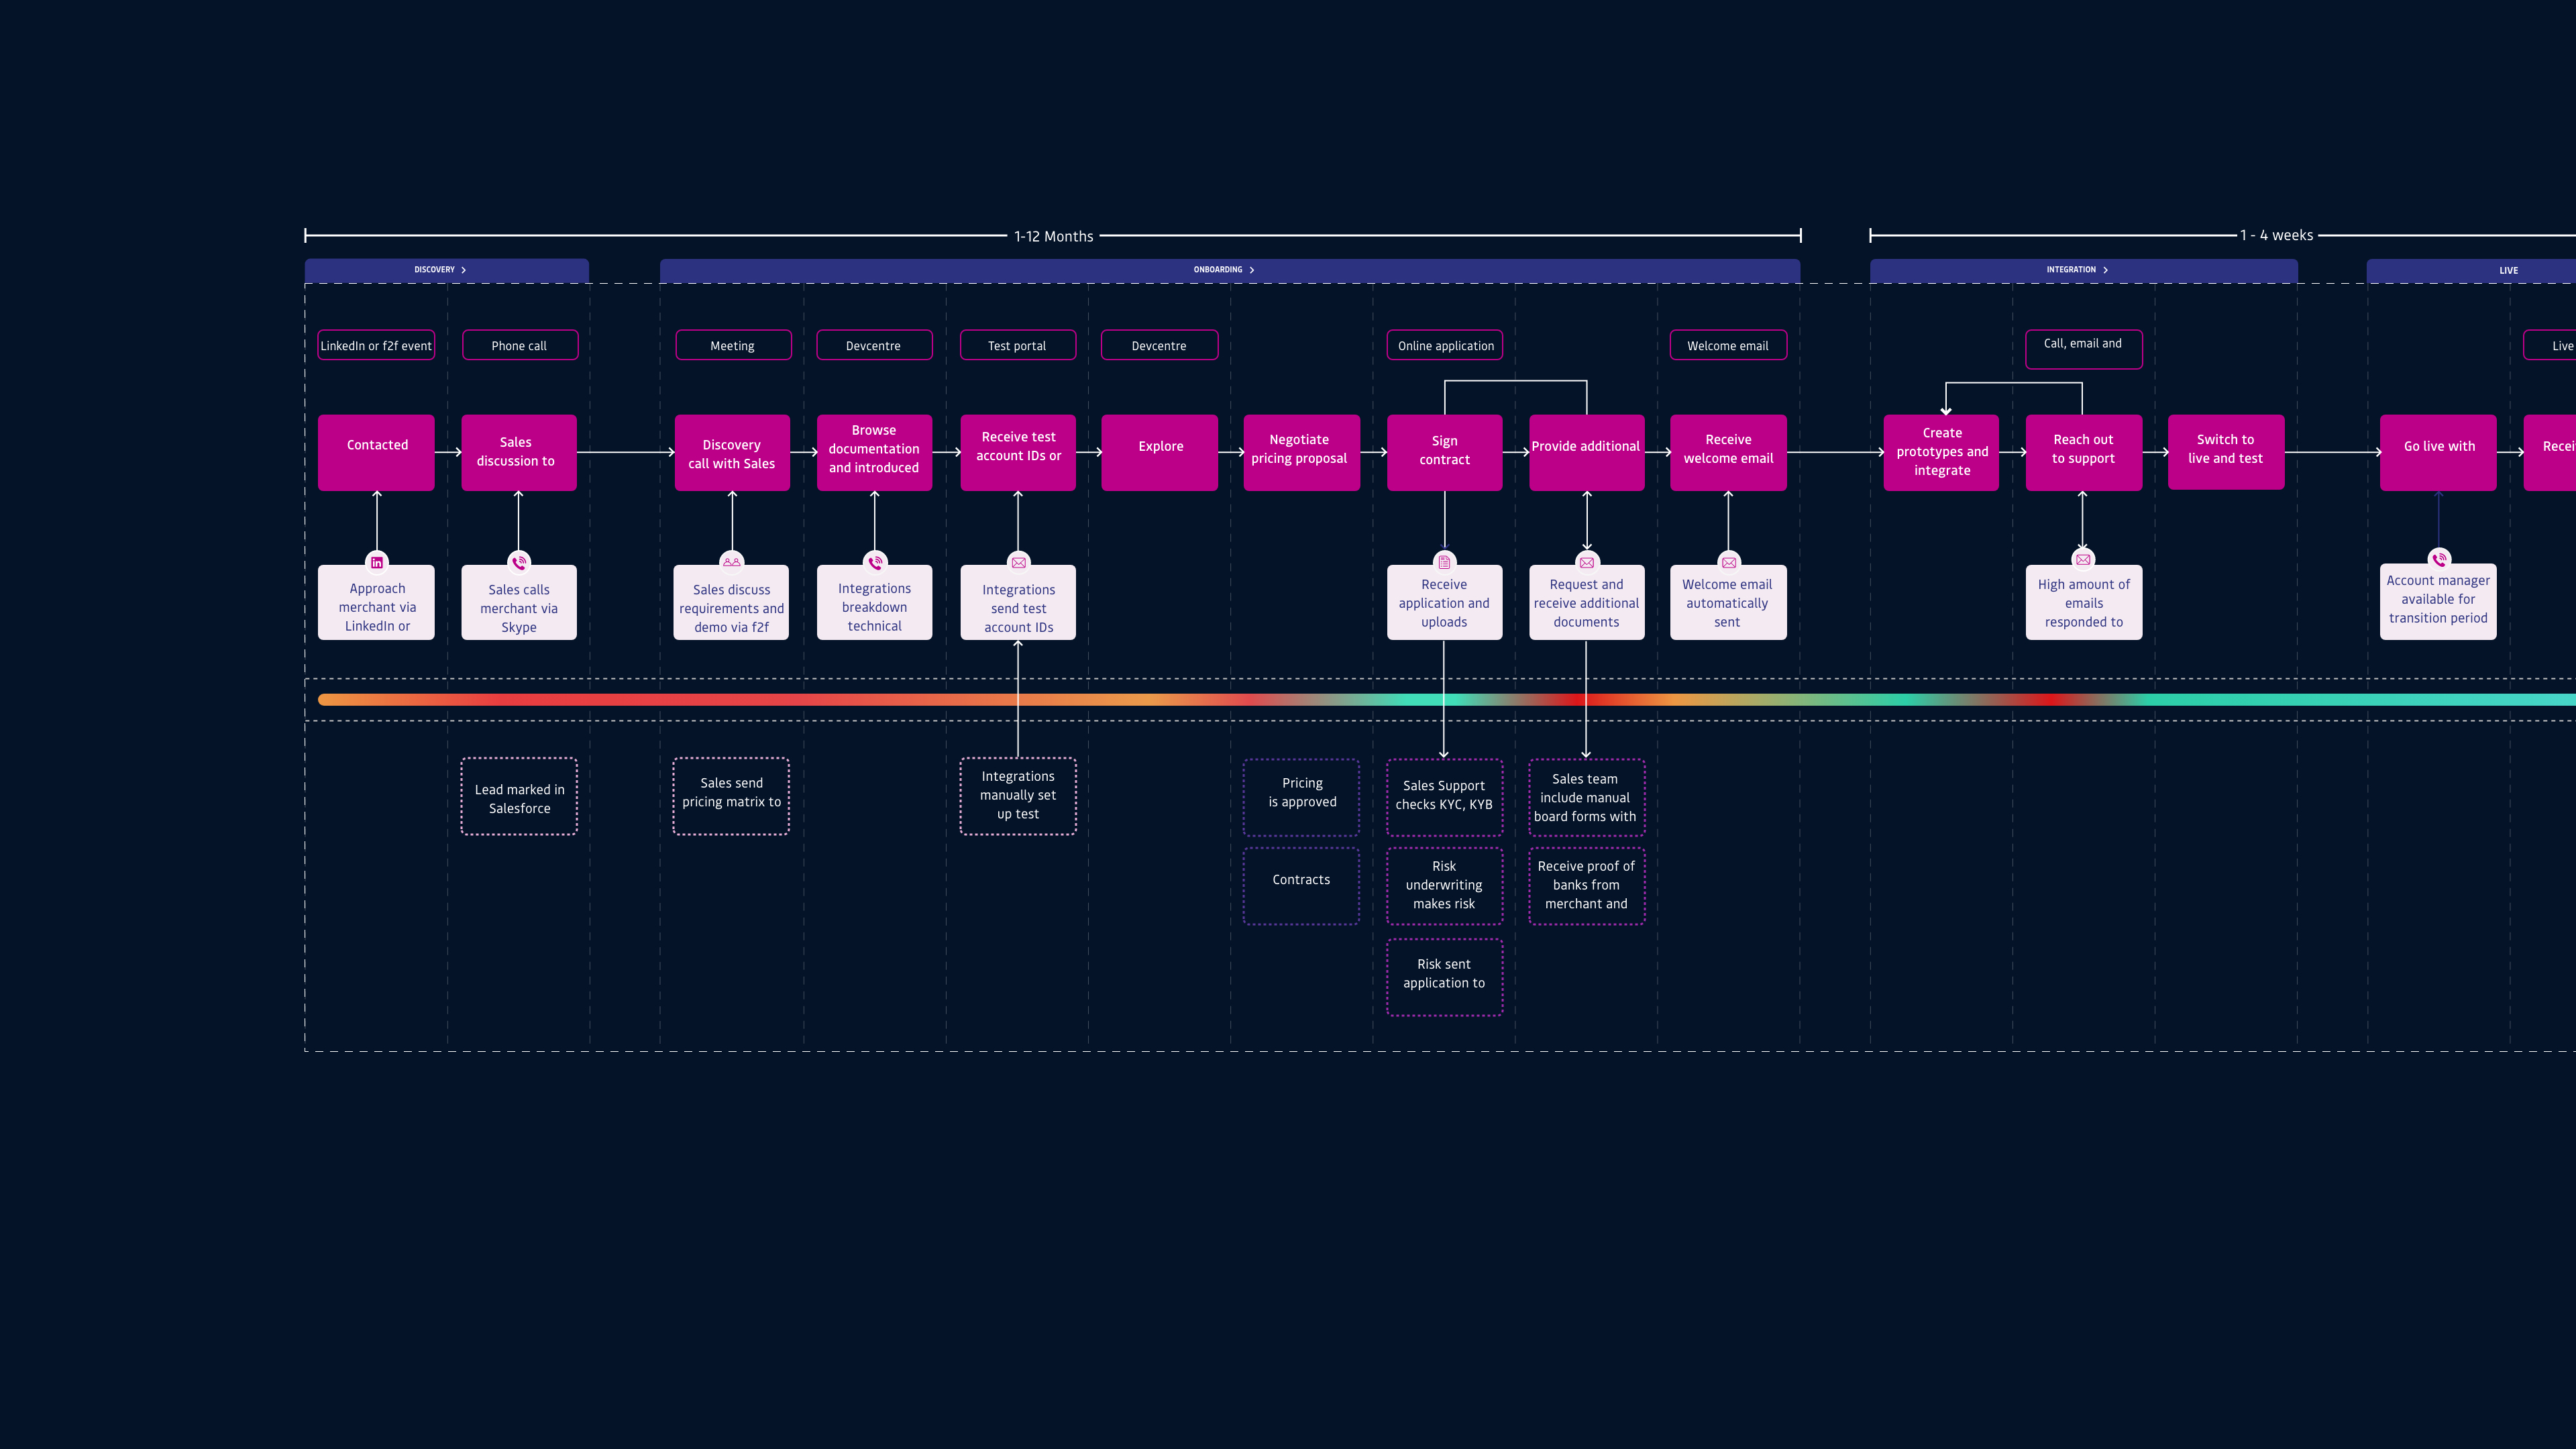Expand the Onboarding phase chevron
The image size is (2576, 1449).
[1252, 270]
